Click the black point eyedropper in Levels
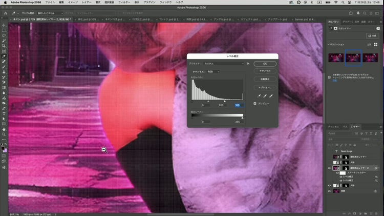This screenshot has height=216, width=384. click(x=260, y=95)
